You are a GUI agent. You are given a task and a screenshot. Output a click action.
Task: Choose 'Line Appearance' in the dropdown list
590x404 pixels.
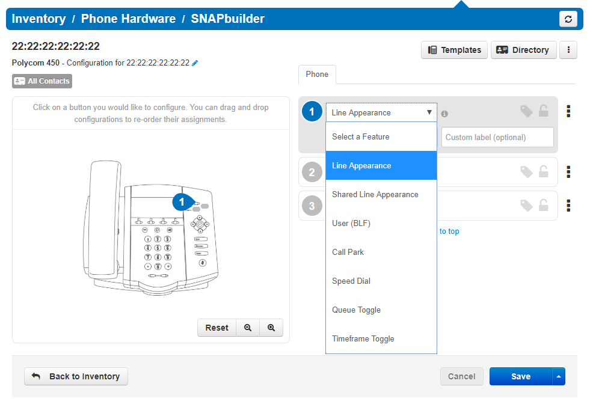[x=381, y=165]
